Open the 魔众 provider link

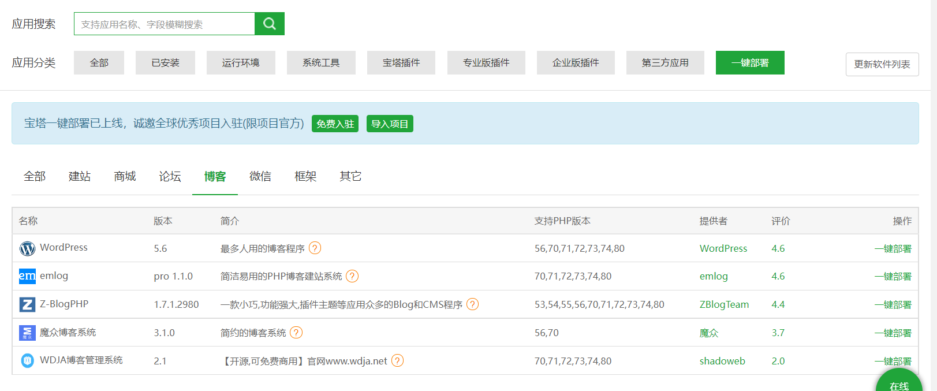pos(709,333)
